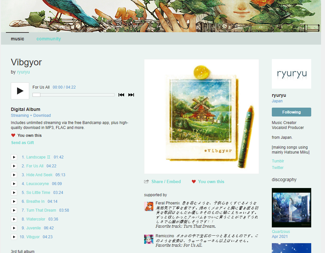Click the Share / Embed link
325x253 pixels.
[x=166, y=181]
